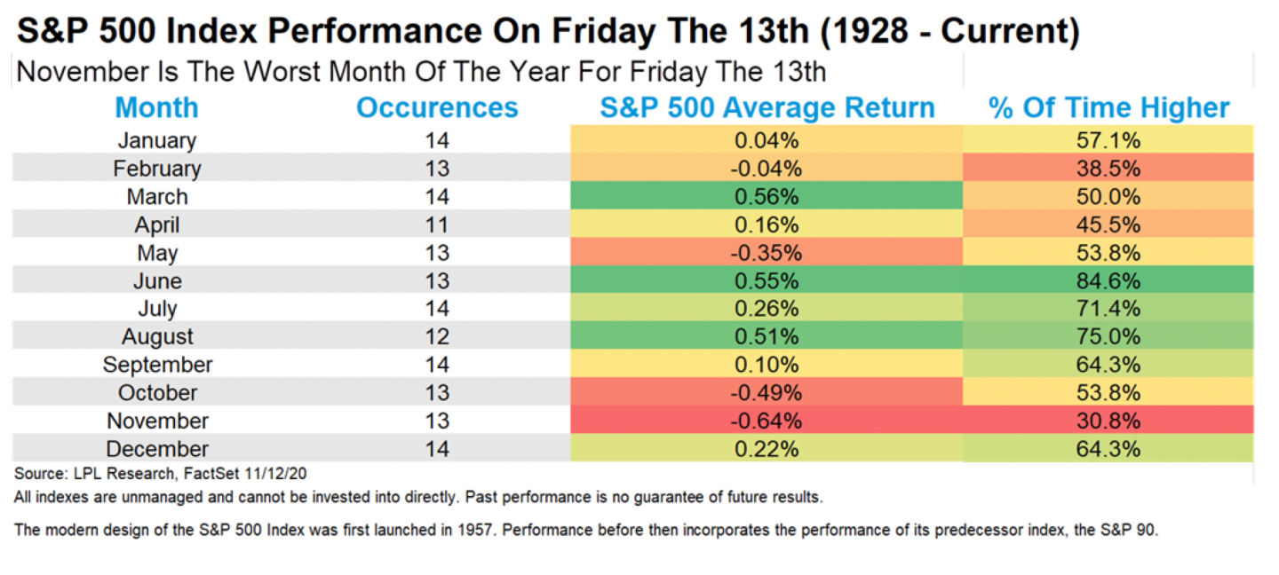Select the 38.5% February cell
1279x575 pixels.
point(1108,169)
